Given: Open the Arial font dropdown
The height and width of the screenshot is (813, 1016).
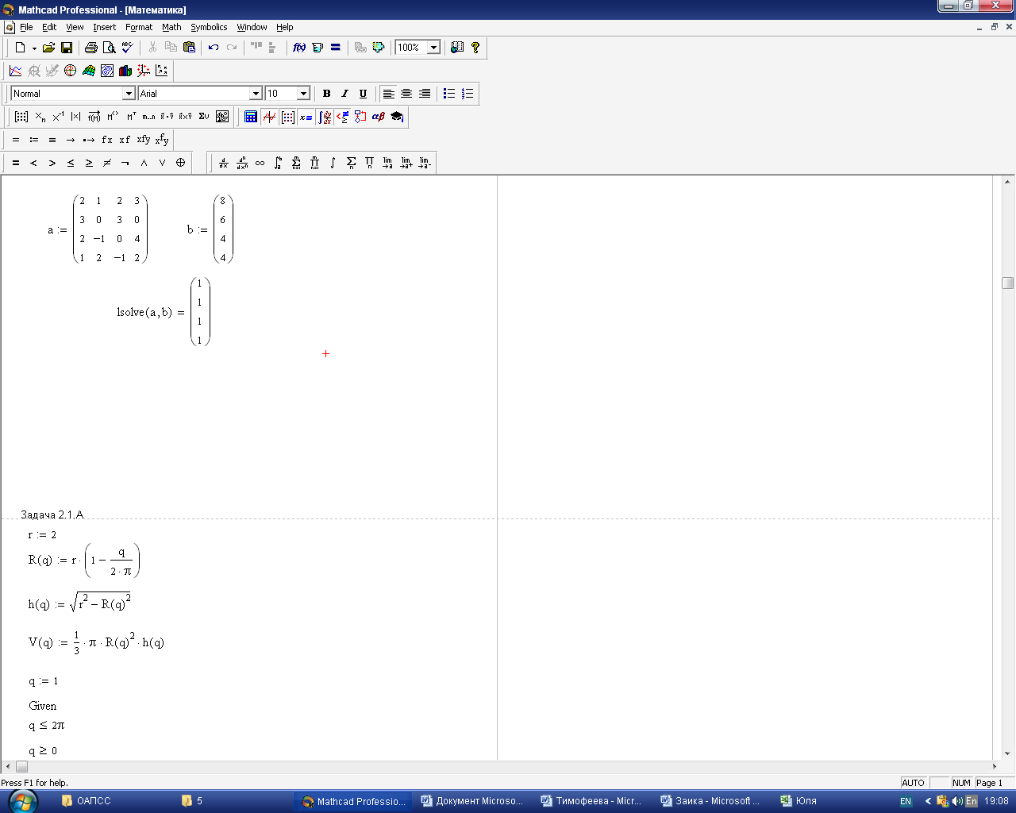Looking at the screenshot, I should coord(256,94).
